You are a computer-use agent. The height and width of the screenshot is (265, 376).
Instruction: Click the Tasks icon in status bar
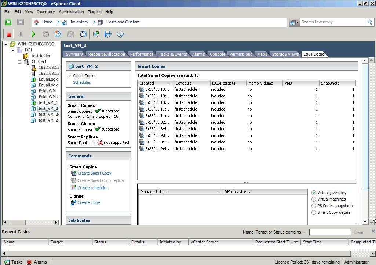tap(7, 262)
